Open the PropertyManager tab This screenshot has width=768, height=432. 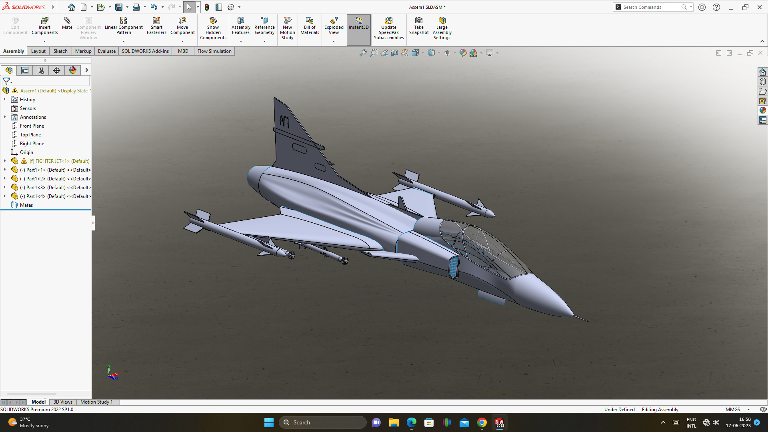pyautogui.click(x=25, y=70)
